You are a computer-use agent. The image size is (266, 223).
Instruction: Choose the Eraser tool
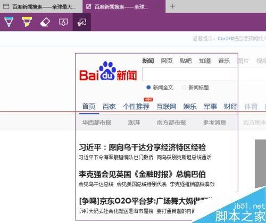click(45, 22)
